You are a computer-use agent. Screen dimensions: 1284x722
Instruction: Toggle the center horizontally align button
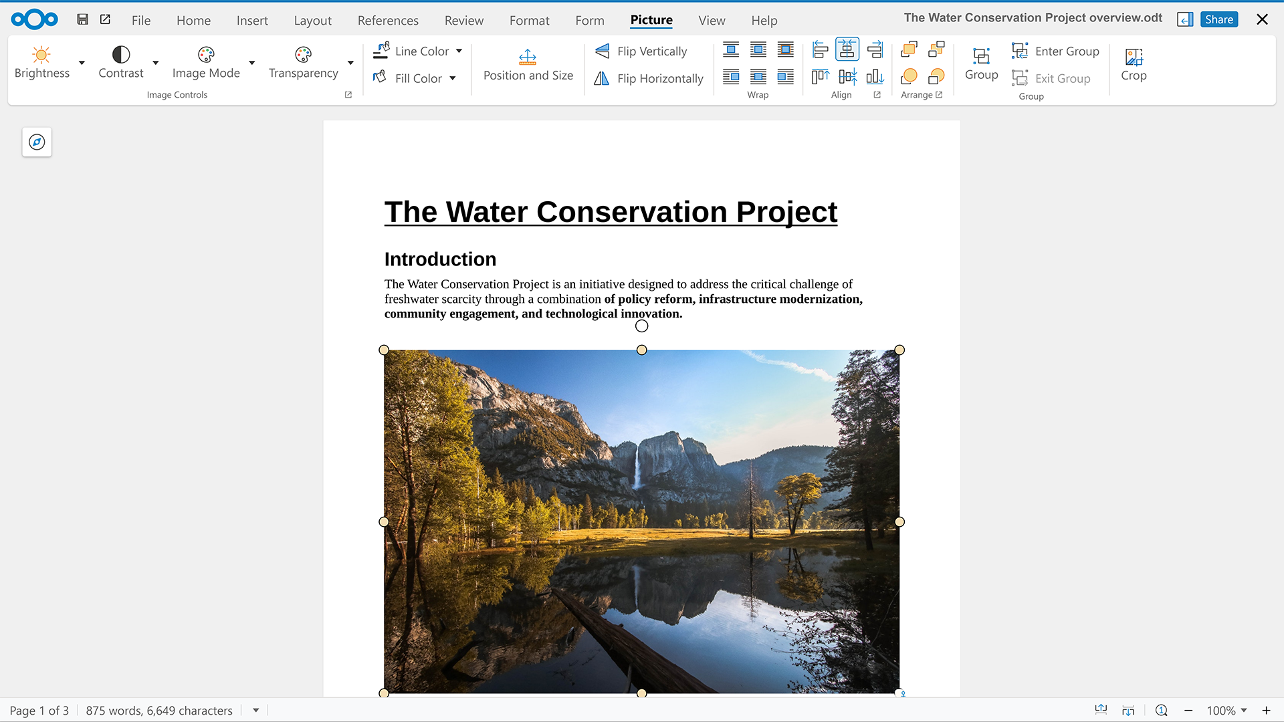pos(847,49)
